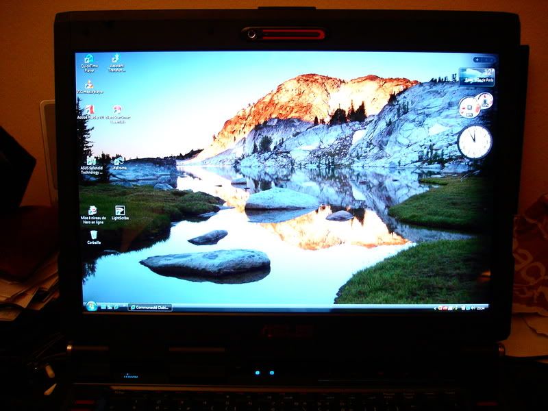The image size is (548, 411).
Task: Click the Windows Vista Start orb
Action: click(x=90, y=306)
